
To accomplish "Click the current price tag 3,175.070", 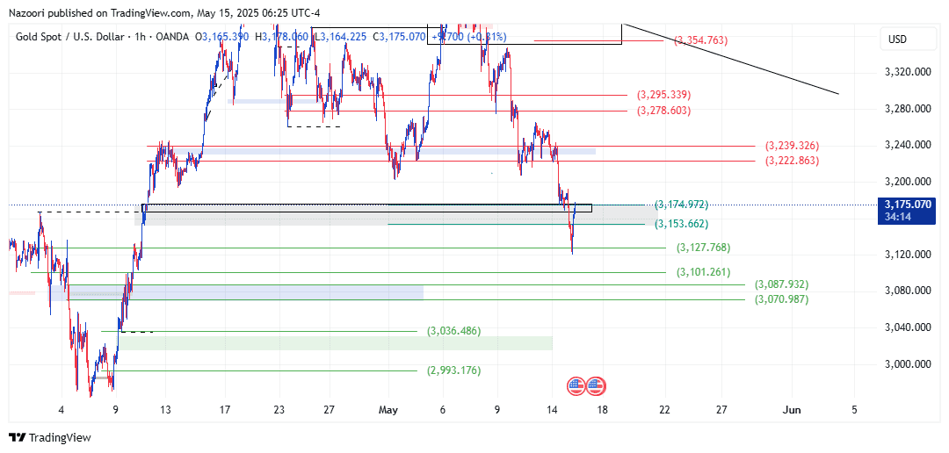I will pos(906,211).
